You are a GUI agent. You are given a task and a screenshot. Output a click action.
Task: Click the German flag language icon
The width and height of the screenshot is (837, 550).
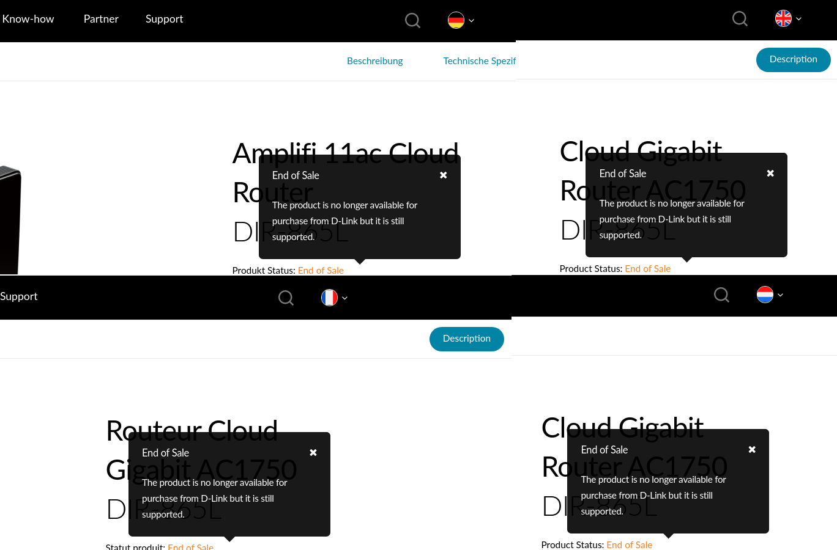coord(456,20)
